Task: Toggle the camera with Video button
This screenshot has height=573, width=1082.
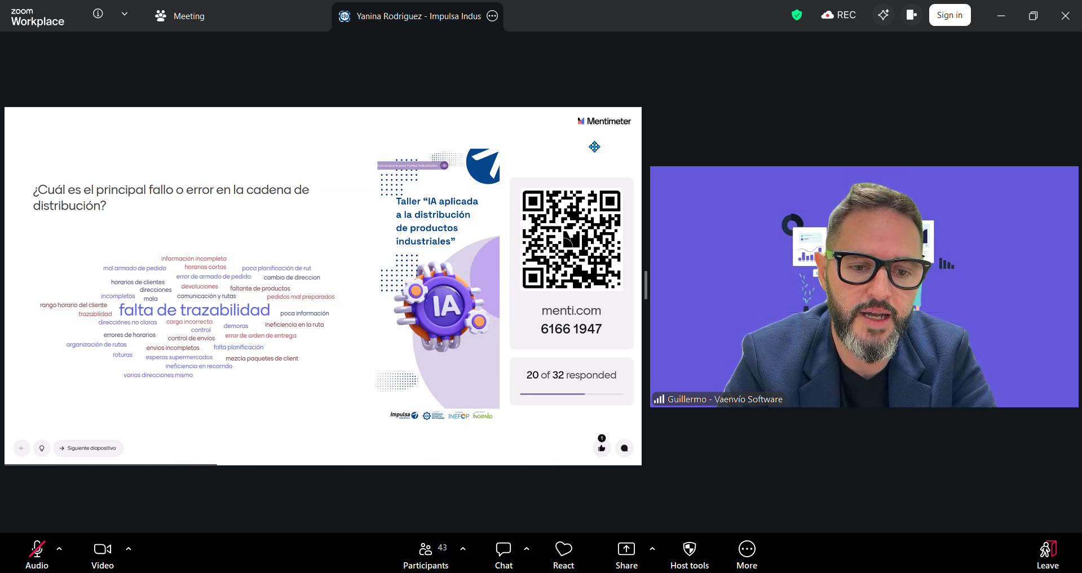Action: coord(103,555)
